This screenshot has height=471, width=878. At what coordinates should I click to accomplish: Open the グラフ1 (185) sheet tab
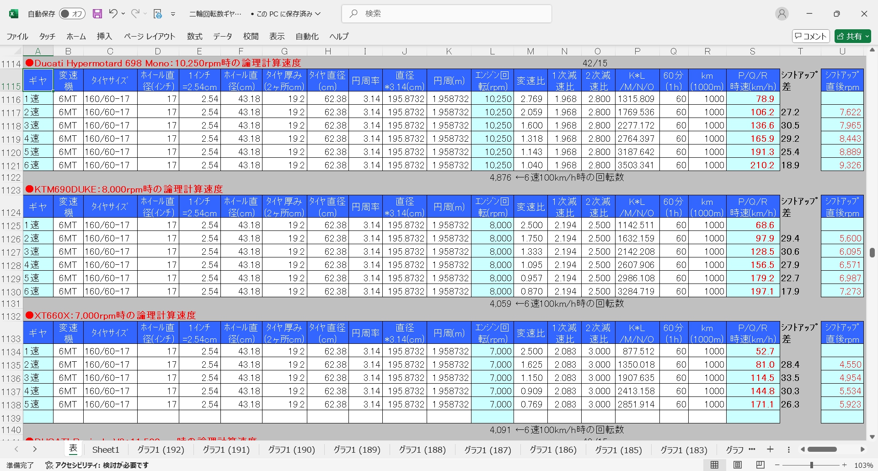click(619, 450)
